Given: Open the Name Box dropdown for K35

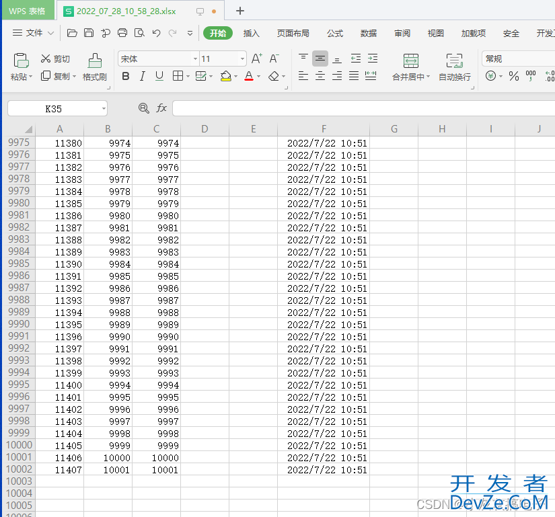Looking at the screenshot, I should pos(104,108).
